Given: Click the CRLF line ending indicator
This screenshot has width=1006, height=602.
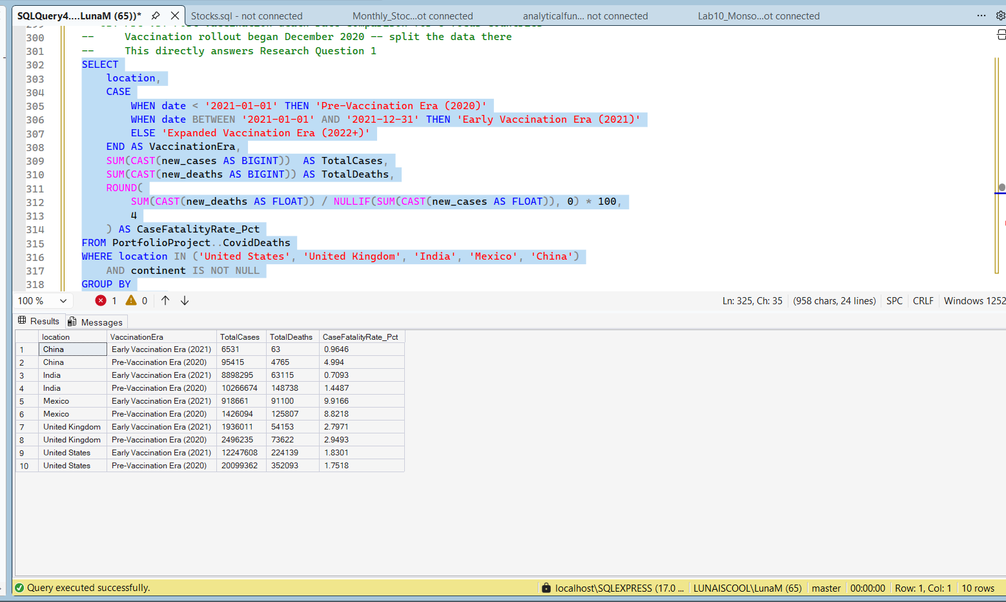Looking at the screenshot, I should (923, 301).
